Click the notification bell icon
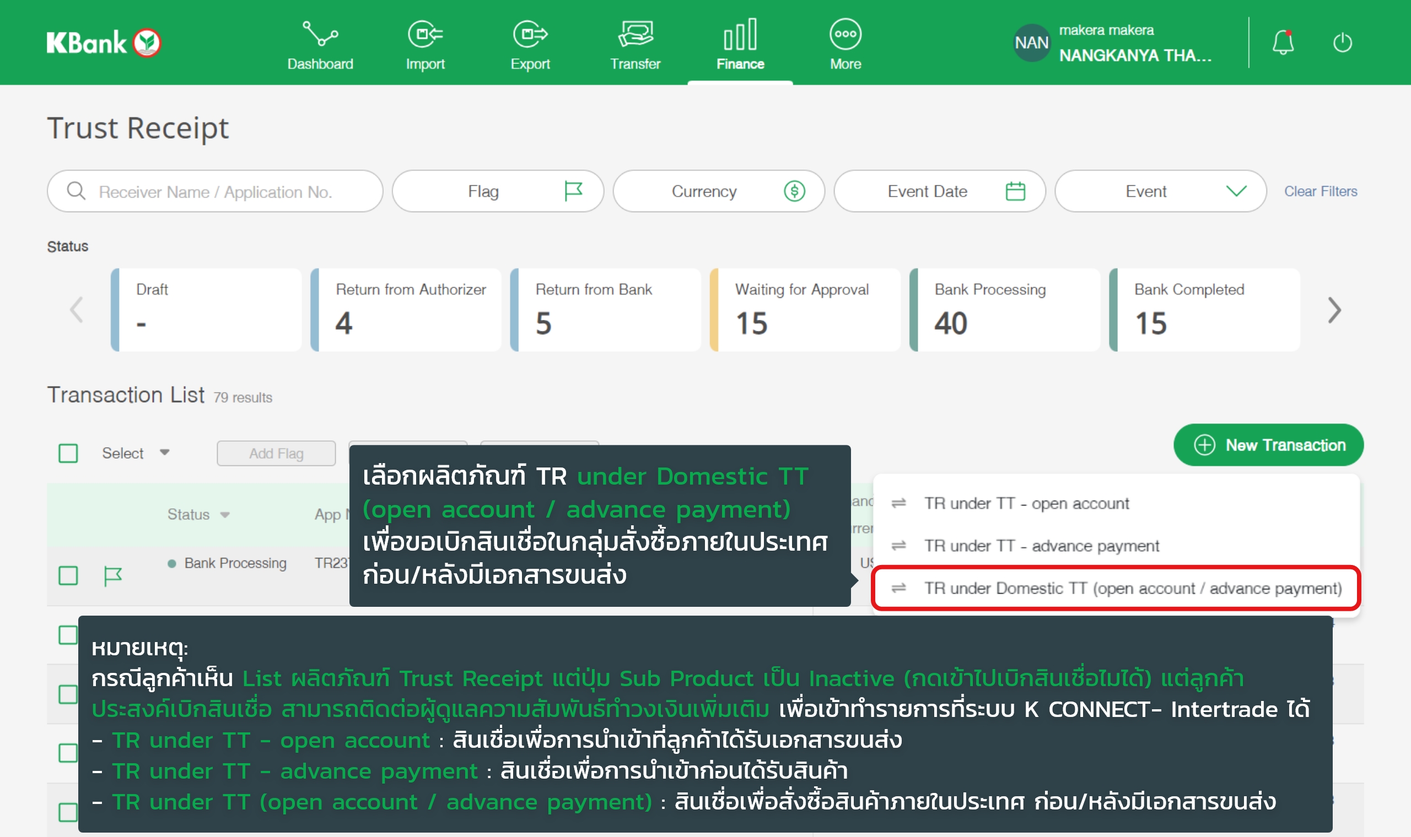 tap(1283, 43)
